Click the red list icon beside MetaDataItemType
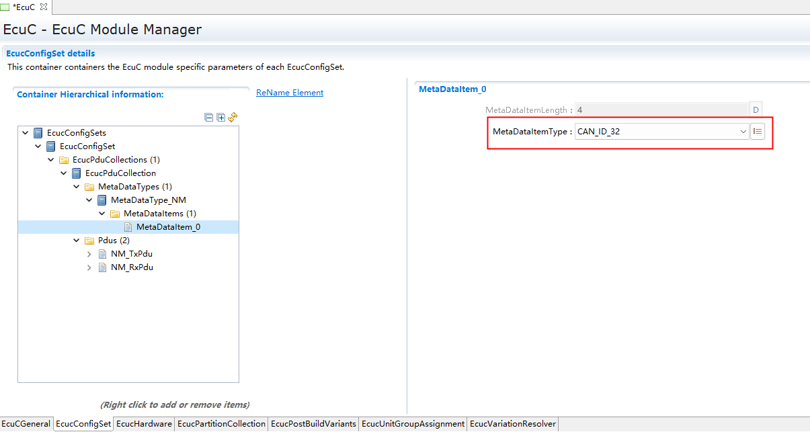 pyautogui.click(x=758, y=132)
